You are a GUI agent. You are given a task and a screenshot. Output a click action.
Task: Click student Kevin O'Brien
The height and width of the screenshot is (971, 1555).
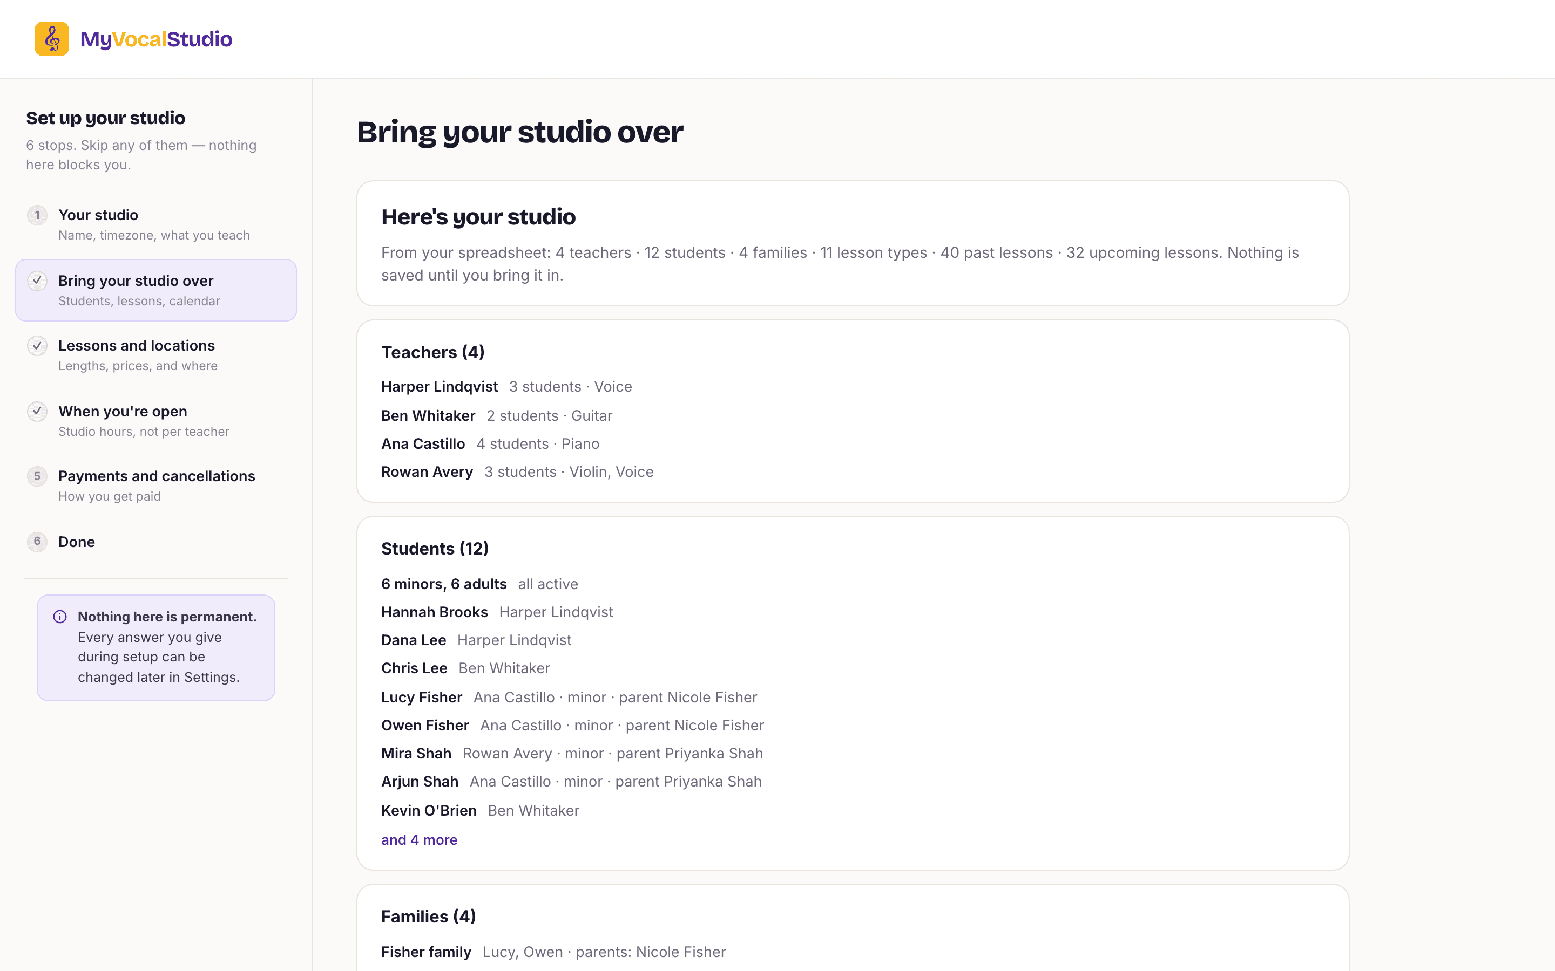429,810
